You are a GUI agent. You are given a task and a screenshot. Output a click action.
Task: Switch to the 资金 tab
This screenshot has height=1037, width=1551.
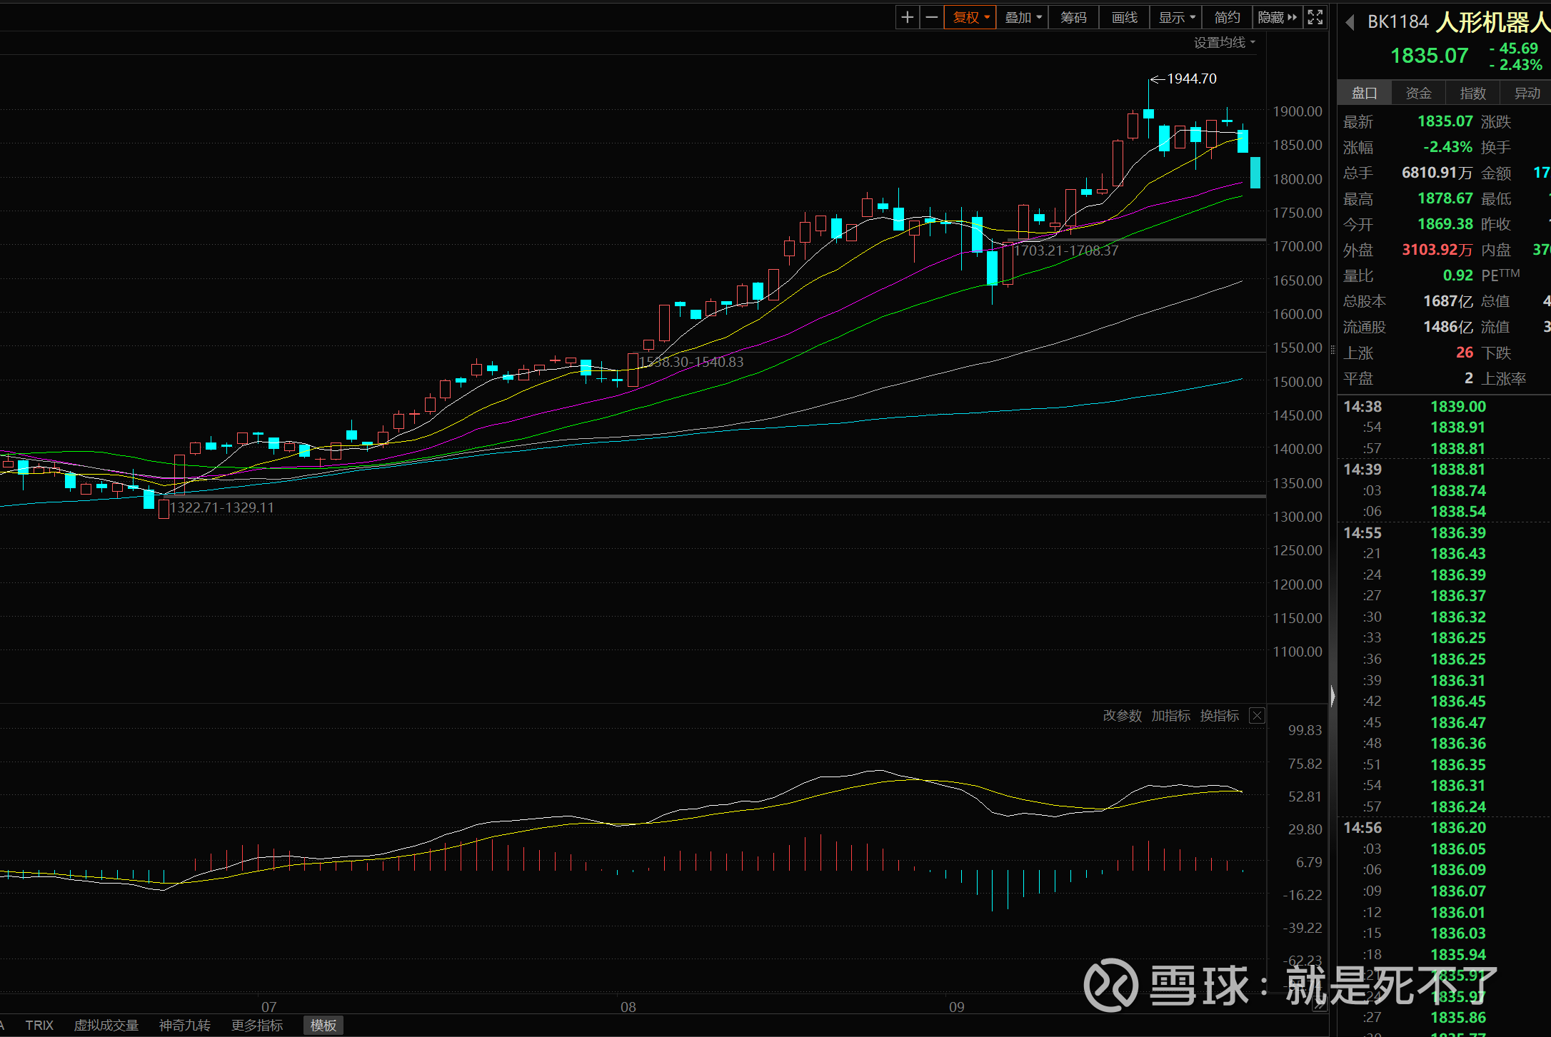coord(1418,93)
